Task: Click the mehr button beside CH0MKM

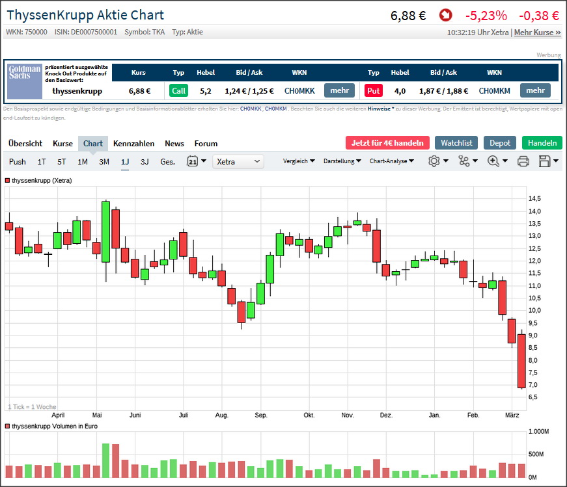Action: [535, 91]
